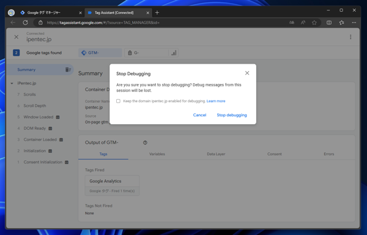Select the DOM Ready event
The width and height of the screenshot is (367, 235).
coord(35,129)
